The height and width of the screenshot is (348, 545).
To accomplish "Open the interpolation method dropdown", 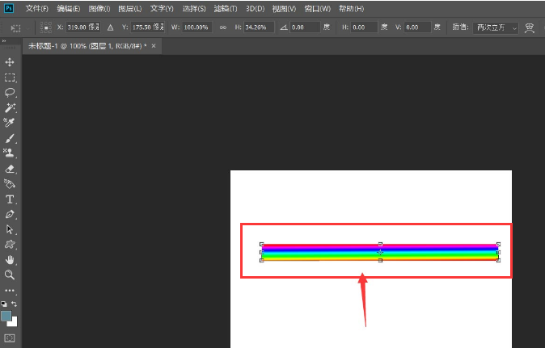I will tap(496, 27).
